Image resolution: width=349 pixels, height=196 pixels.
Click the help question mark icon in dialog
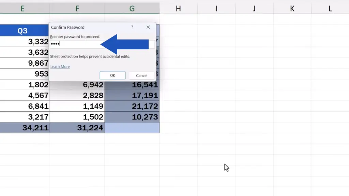132,27
